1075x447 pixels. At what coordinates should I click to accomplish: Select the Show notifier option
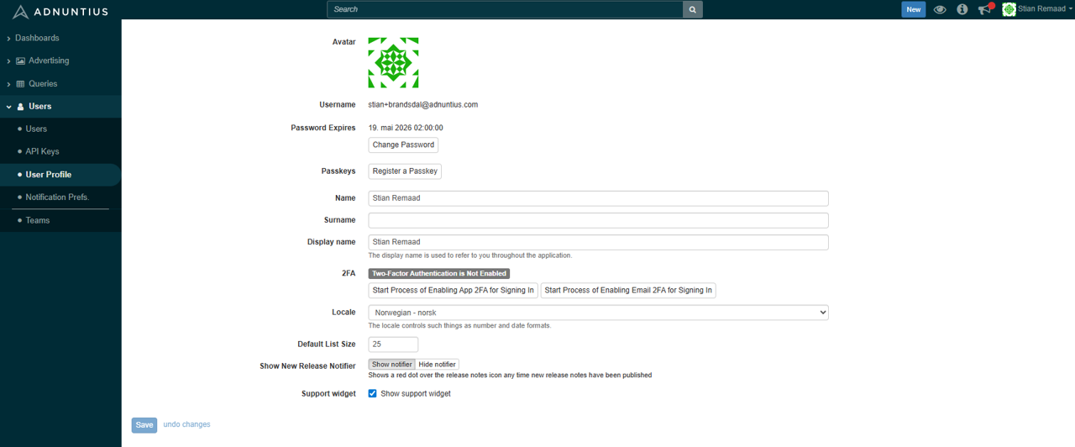391,365
